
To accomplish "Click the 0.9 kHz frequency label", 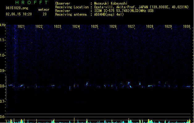I will [2, 71].
